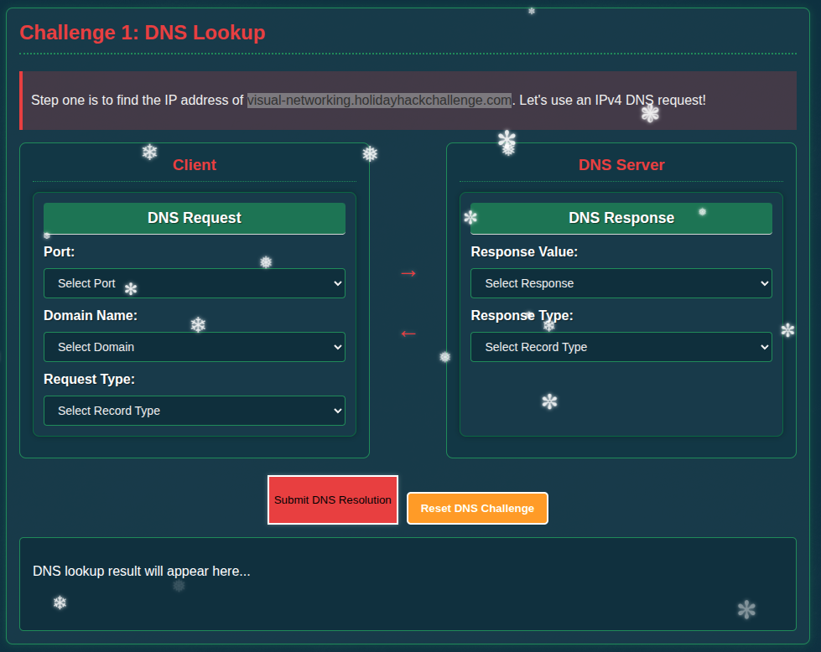Select the Client panel title
The image size is (821, 652).
[x=195, y=165]
